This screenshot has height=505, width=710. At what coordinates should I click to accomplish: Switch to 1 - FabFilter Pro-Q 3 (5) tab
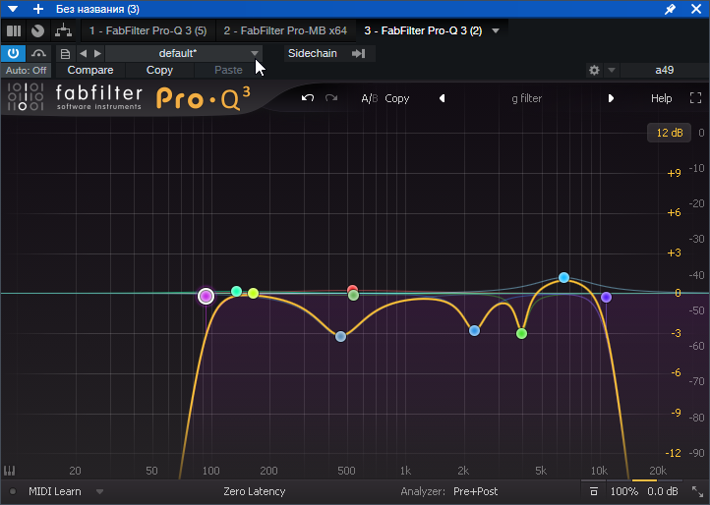(x=148, y=30)
